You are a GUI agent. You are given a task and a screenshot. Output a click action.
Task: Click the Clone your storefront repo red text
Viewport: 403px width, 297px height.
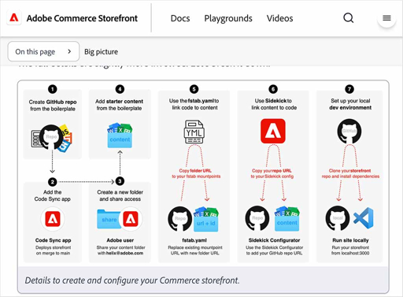350,173
